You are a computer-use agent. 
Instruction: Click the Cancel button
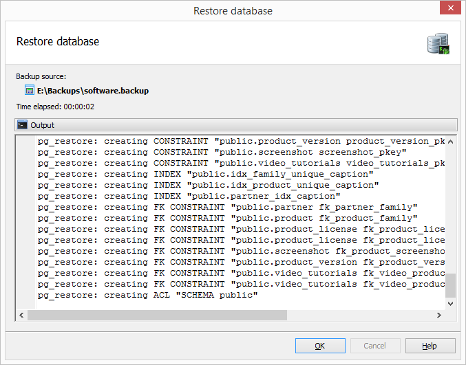click(375, 346)
